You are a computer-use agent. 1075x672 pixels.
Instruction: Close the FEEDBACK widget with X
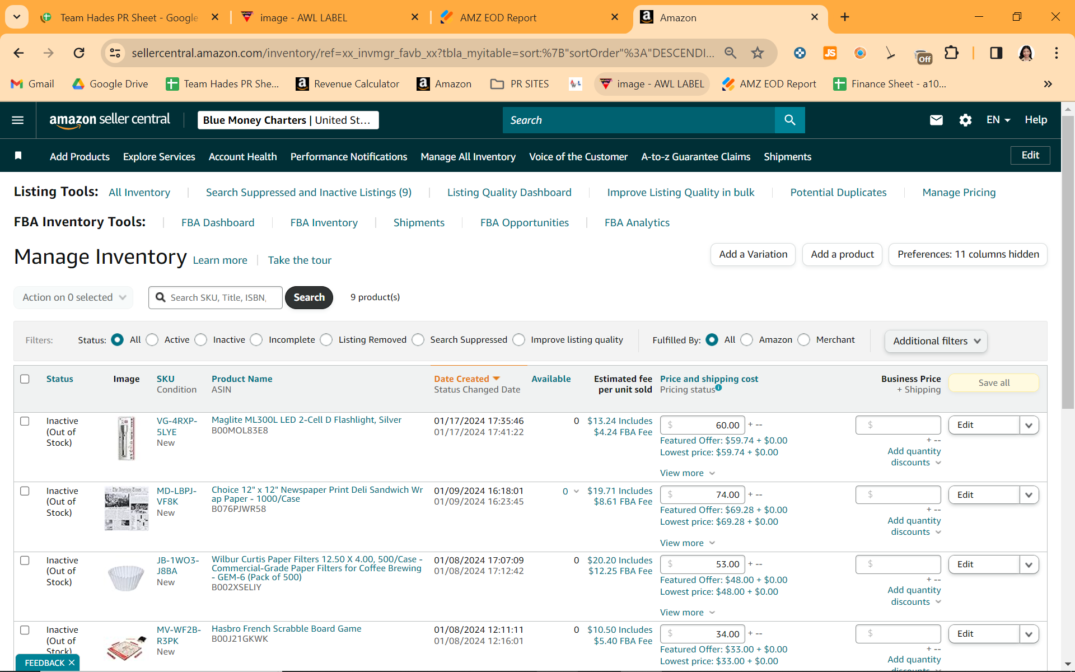coord(72,662)
